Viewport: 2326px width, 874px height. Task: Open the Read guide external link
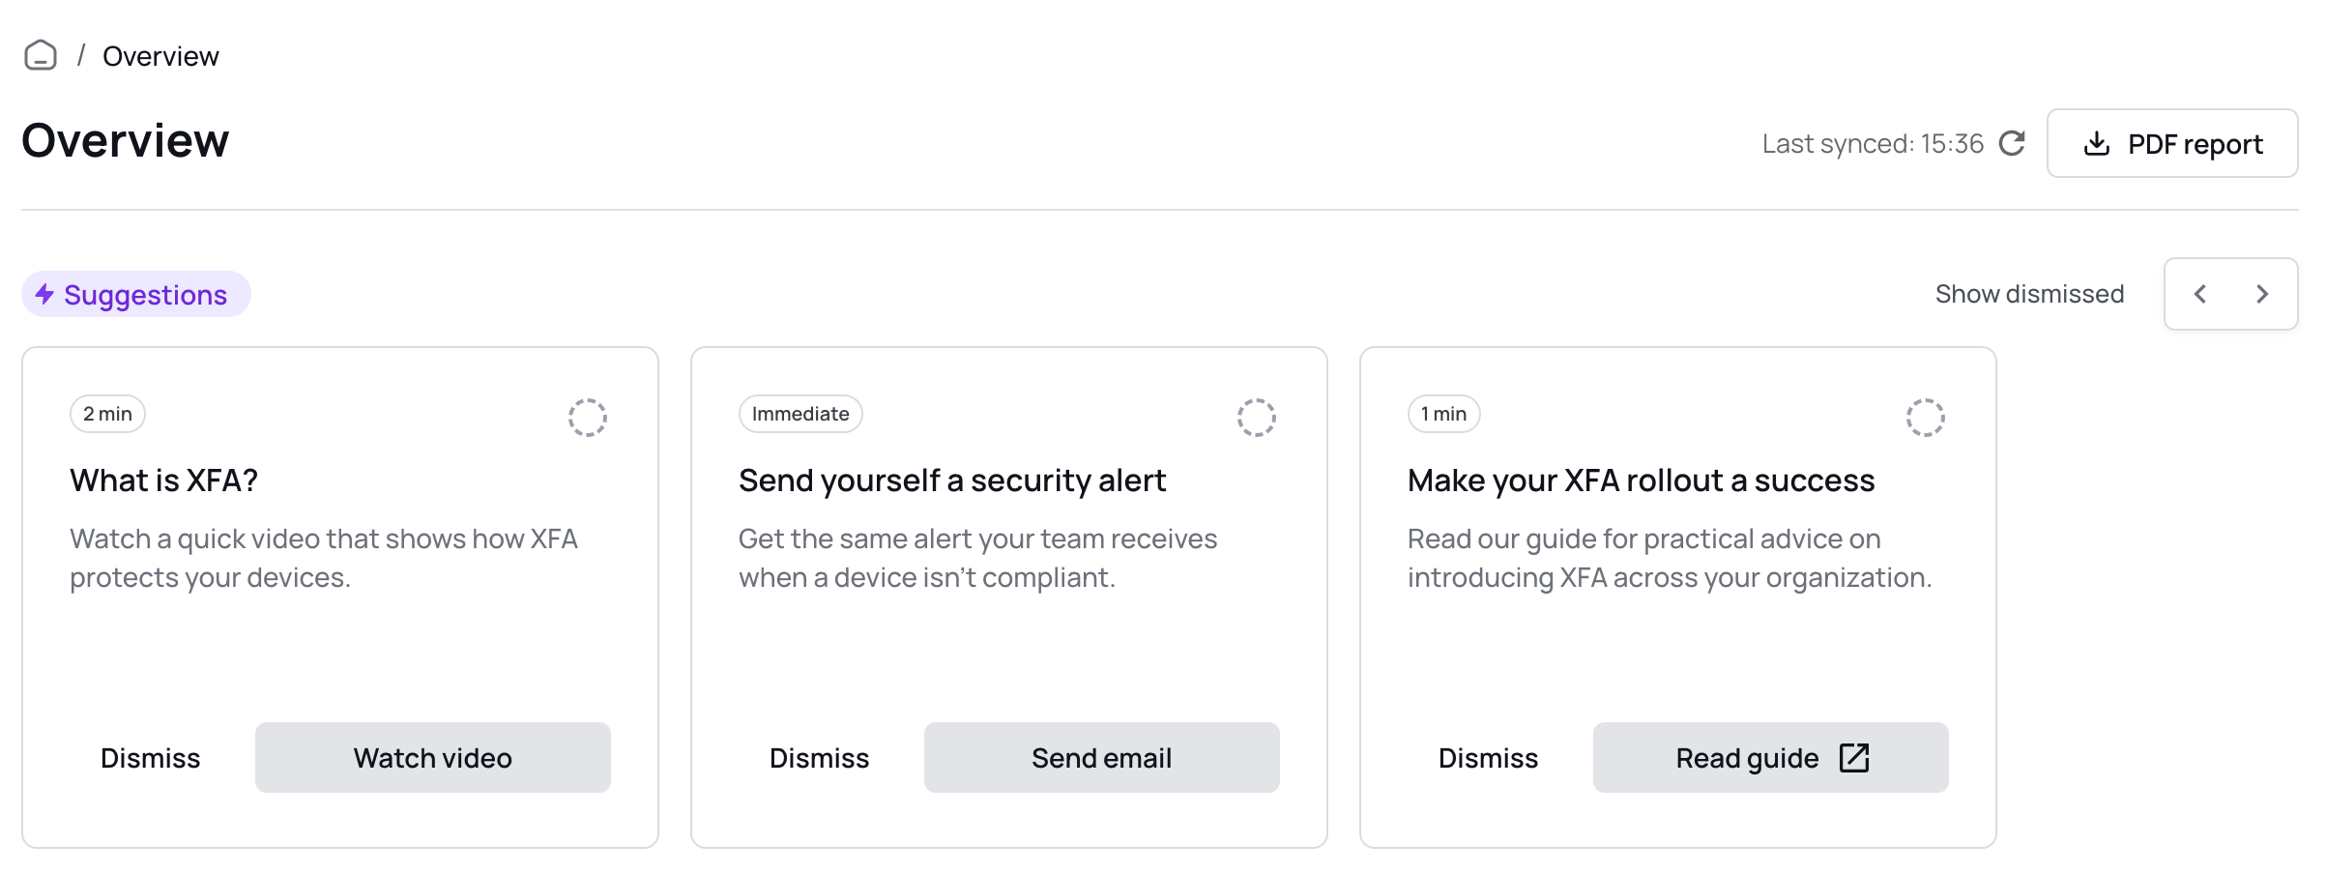(x=1771, y=758)
